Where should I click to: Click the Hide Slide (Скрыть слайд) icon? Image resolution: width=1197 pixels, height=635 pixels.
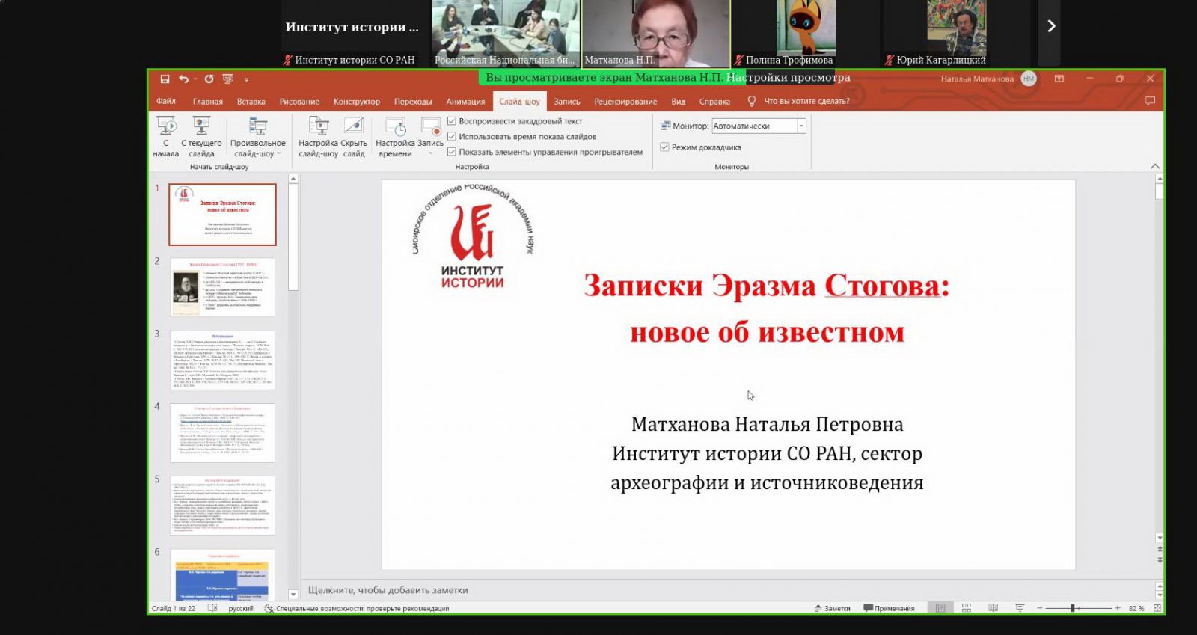(x=354, y=126)
